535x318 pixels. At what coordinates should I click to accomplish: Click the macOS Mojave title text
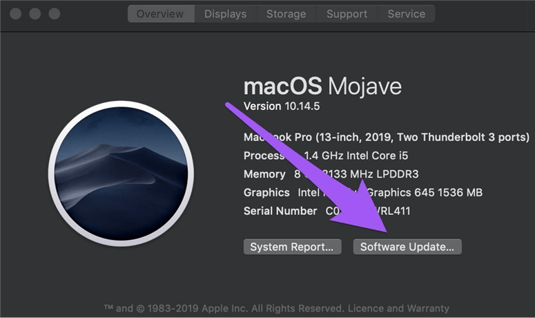322,86
